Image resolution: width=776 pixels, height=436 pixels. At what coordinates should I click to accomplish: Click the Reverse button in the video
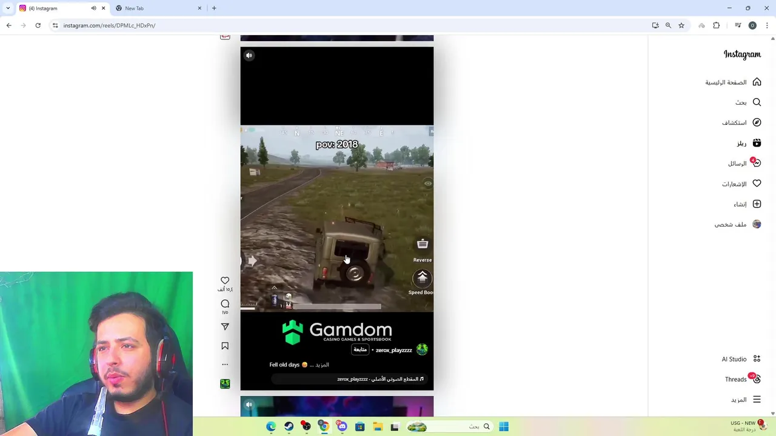tap(423, 249)
